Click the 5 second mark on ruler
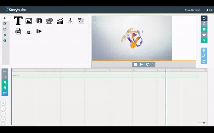This screenshot has width=214, height=133. (133, 70)
